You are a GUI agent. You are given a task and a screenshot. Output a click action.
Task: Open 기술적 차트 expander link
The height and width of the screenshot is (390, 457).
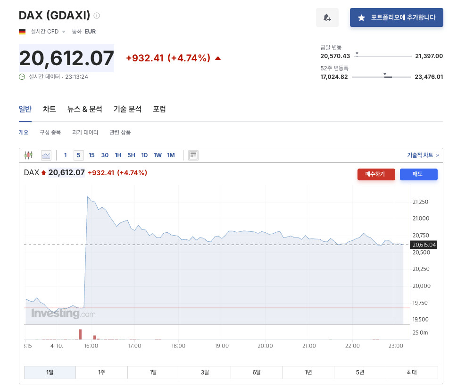tap(423, 155)
